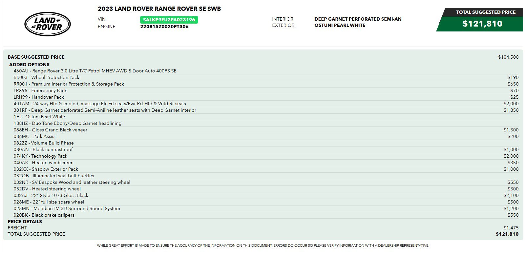Select the 020BK Black brake calipers option
This screenshot has height=253, width=526.
click(x=266, y=215)
